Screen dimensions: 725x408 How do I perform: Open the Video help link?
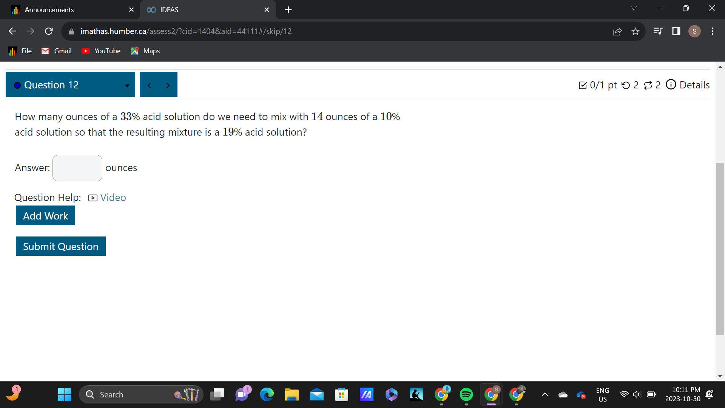pyautogui.click(x=113, y=198)
